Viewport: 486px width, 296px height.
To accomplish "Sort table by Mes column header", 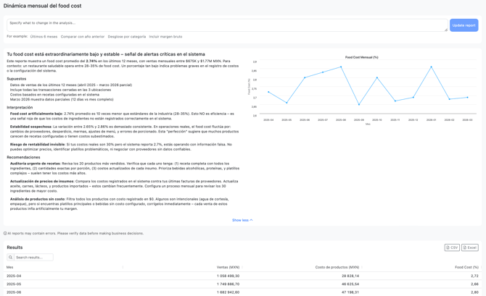I will pyautogui.click(x=10, y=267).
